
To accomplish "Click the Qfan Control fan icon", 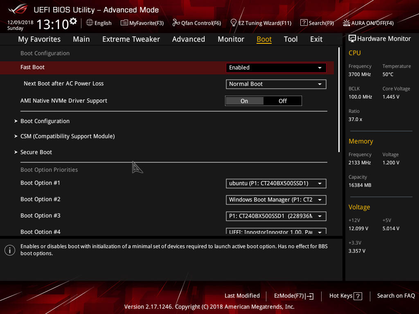I will coord(176,23).
